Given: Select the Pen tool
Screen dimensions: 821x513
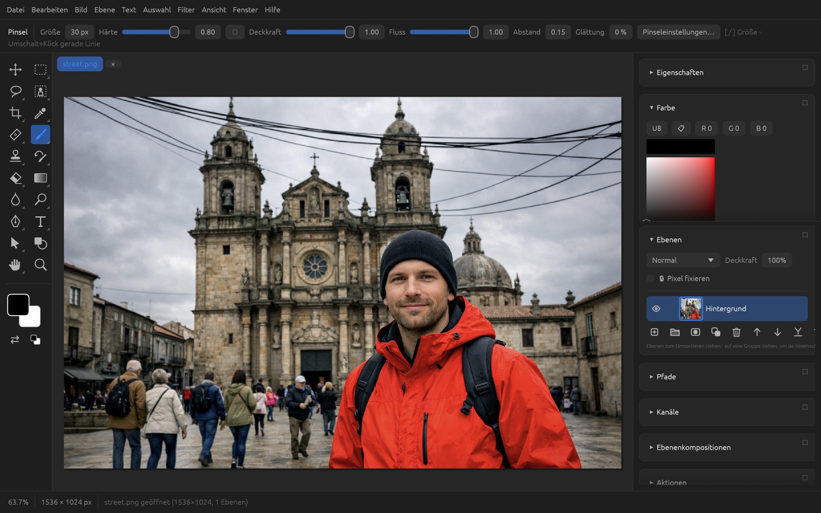Looking at the screenshot, I should coord(16,222).
